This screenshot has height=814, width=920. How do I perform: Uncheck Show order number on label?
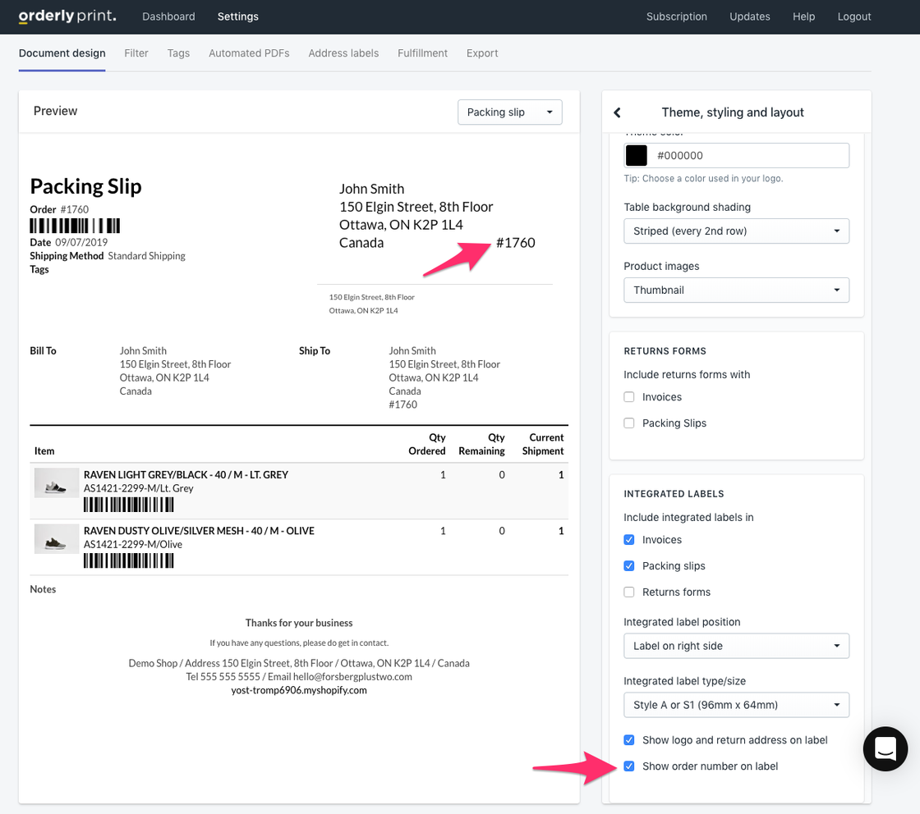coord(629,766)
